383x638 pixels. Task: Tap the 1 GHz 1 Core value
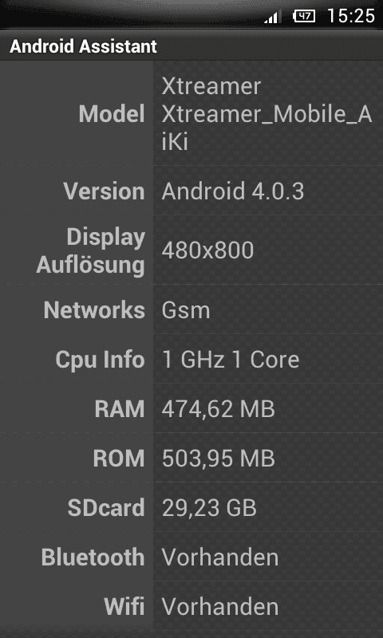point(231,360)
